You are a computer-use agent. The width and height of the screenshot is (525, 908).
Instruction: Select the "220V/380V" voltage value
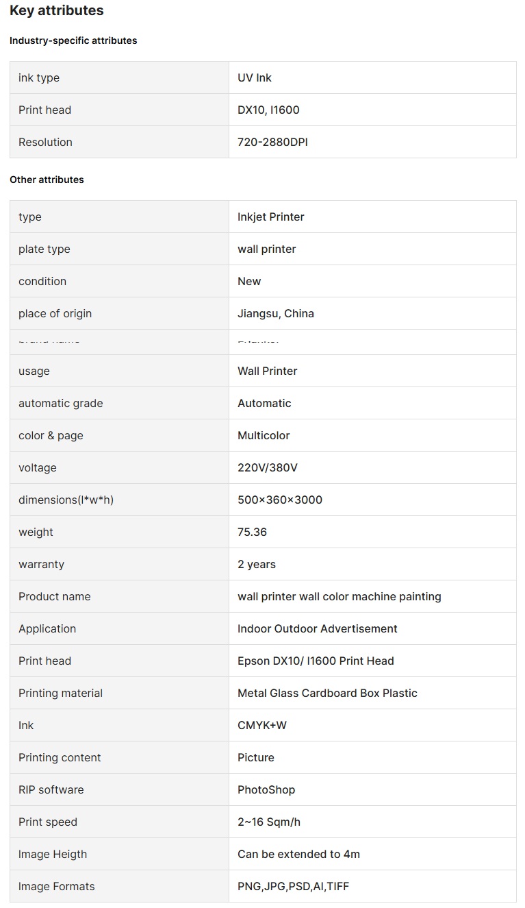(x=268, y=468)
